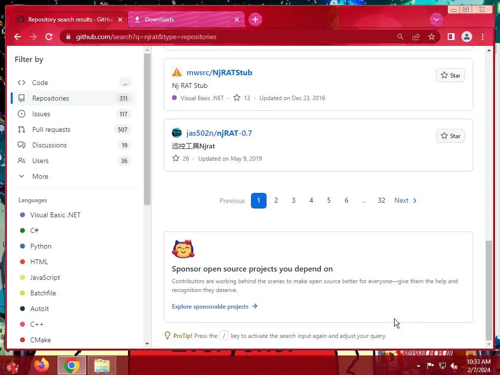Close the Downloads tab

click(237, 20)
